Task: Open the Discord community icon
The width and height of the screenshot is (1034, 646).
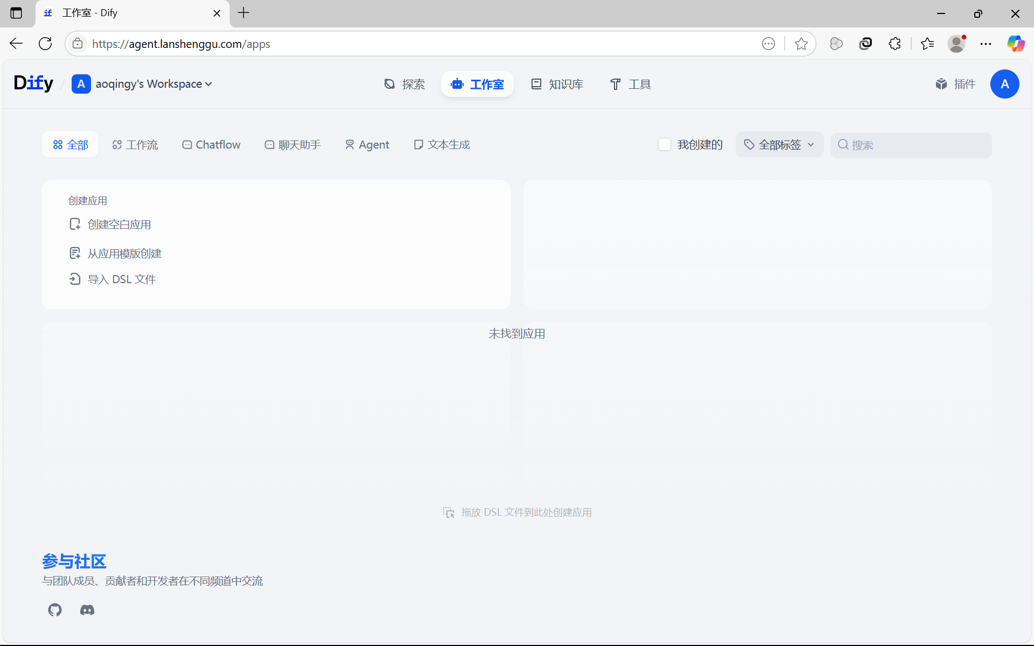Action: [x=87, y=610]
